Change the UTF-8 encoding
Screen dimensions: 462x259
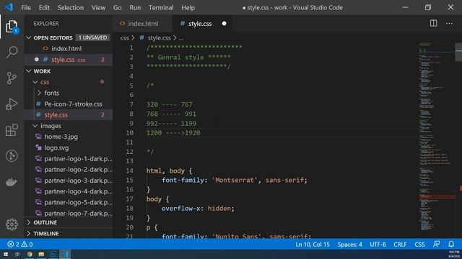click(x=378, y=245)
